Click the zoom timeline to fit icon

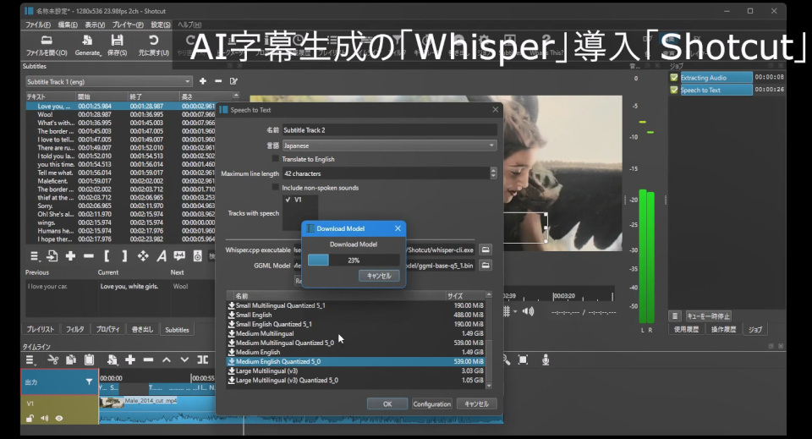tap(523, 359)
